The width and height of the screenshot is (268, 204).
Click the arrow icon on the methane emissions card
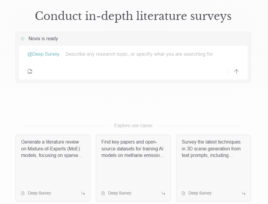click(163, 193)
